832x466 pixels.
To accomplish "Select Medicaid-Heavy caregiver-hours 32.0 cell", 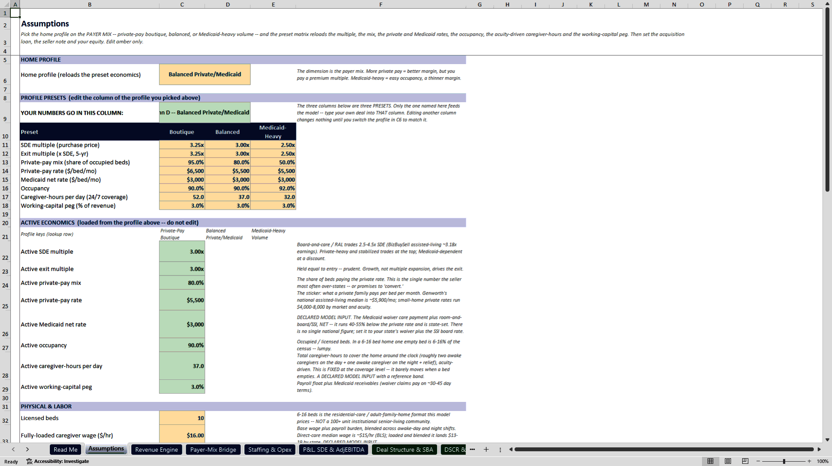I will coord(273,197).
